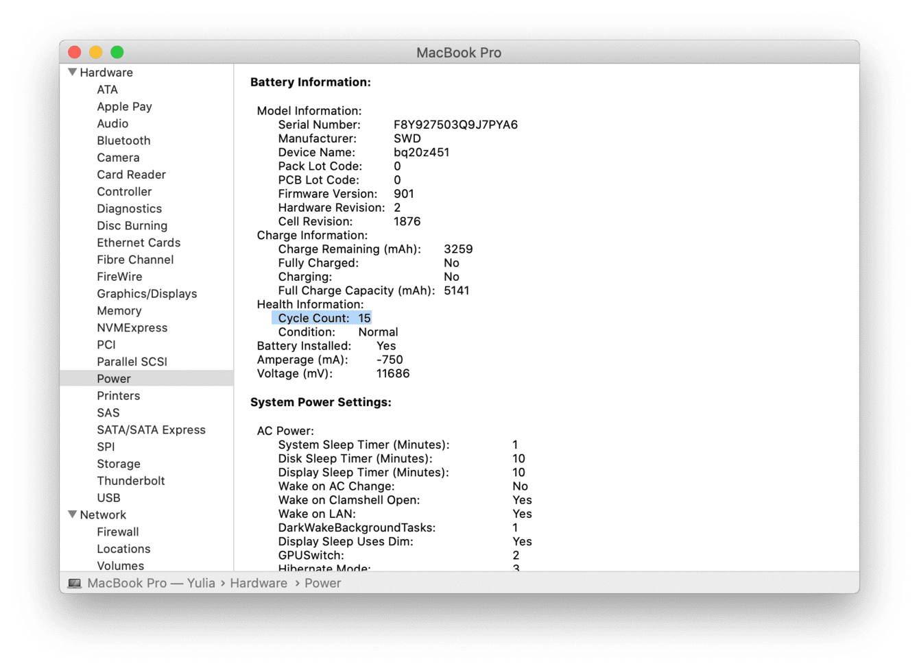Select Camera in sidebar
919x672 pixels.
pos(118,158)
